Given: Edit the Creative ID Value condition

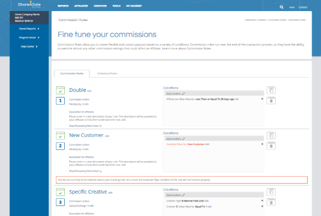Looking at the screenshot, I should click(209, 207).
